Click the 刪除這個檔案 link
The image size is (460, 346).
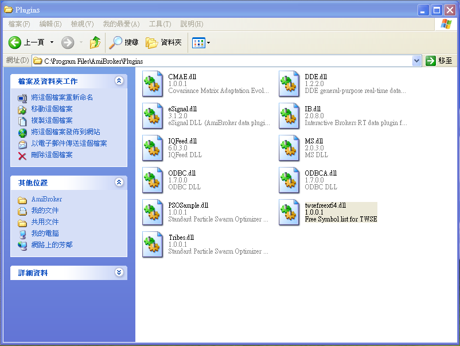point(52,155)
